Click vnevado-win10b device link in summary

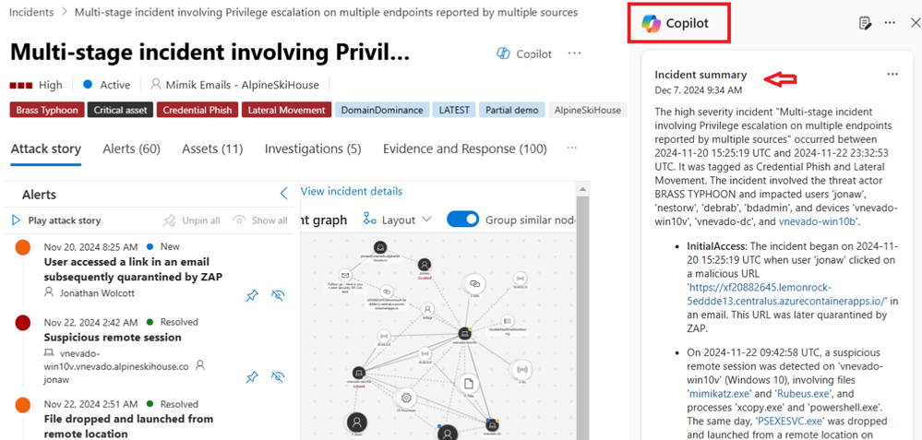[817, 221]
